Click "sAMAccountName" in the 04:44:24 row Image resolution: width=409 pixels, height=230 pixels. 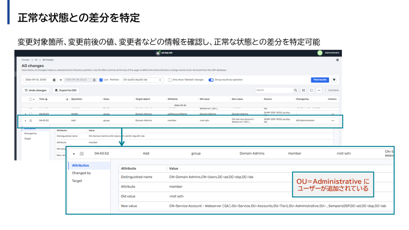(177, 114)
